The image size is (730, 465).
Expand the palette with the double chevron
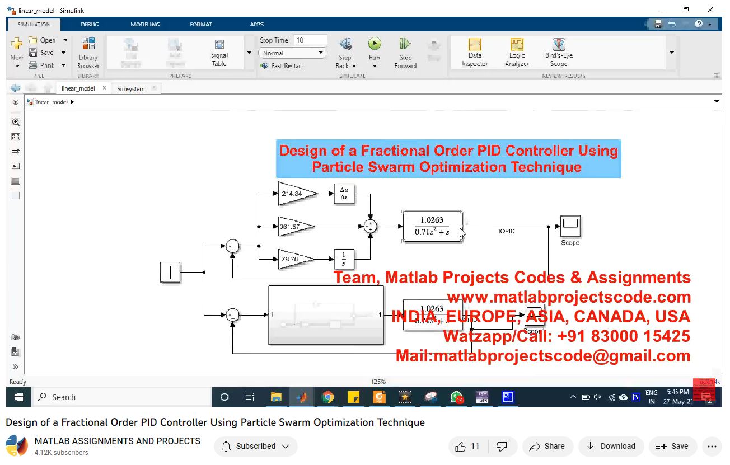[x=16, y=367]
